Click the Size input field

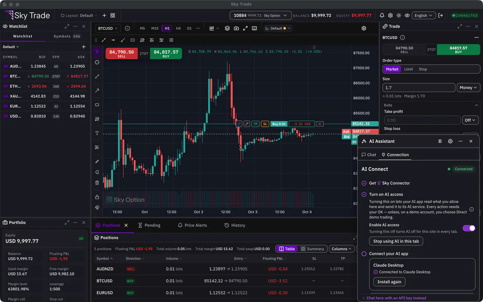[x=419, y=88]
